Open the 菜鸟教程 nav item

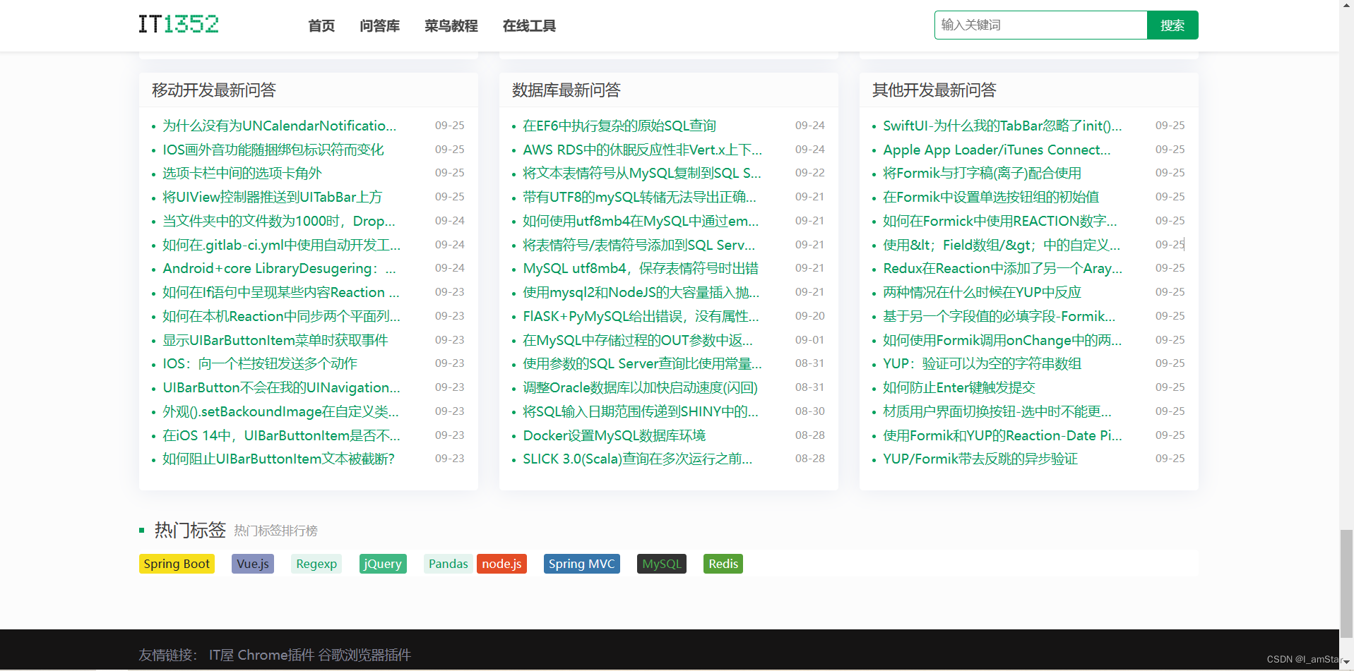(451, 26)
